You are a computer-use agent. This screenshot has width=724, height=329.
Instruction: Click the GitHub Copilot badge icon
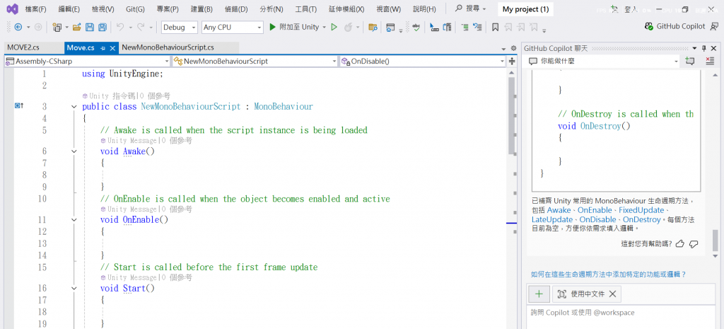pyautogui.click(x=649, y=27)
